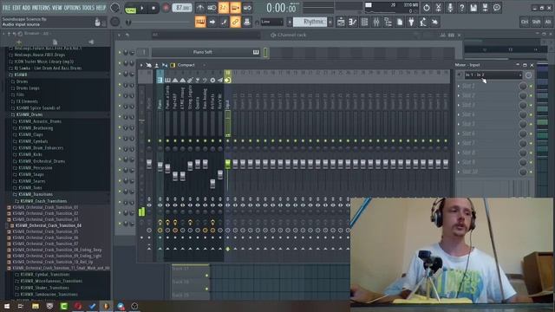
Task: Click the multilink stamp icon
Action: (x=247, y=22)
